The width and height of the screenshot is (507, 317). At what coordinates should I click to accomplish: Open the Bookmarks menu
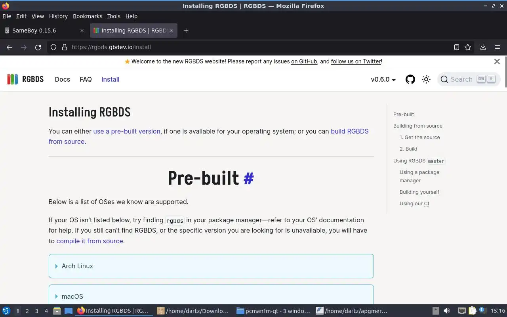[x=88, y=16]
